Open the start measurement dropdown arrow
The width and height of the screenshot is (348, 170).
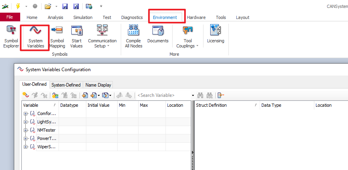(x=26, y=6)
